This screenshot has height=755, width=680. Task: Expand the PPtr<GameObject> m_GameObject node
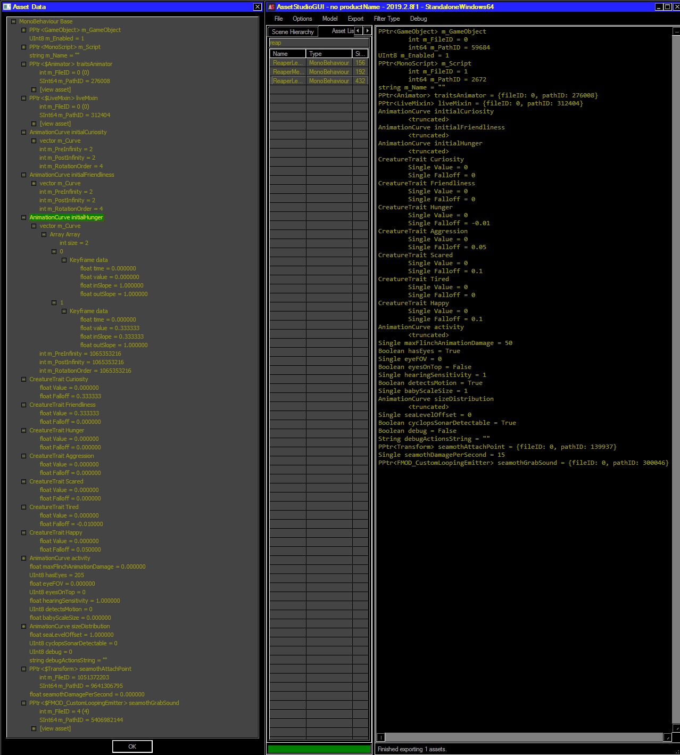(24, 30)
